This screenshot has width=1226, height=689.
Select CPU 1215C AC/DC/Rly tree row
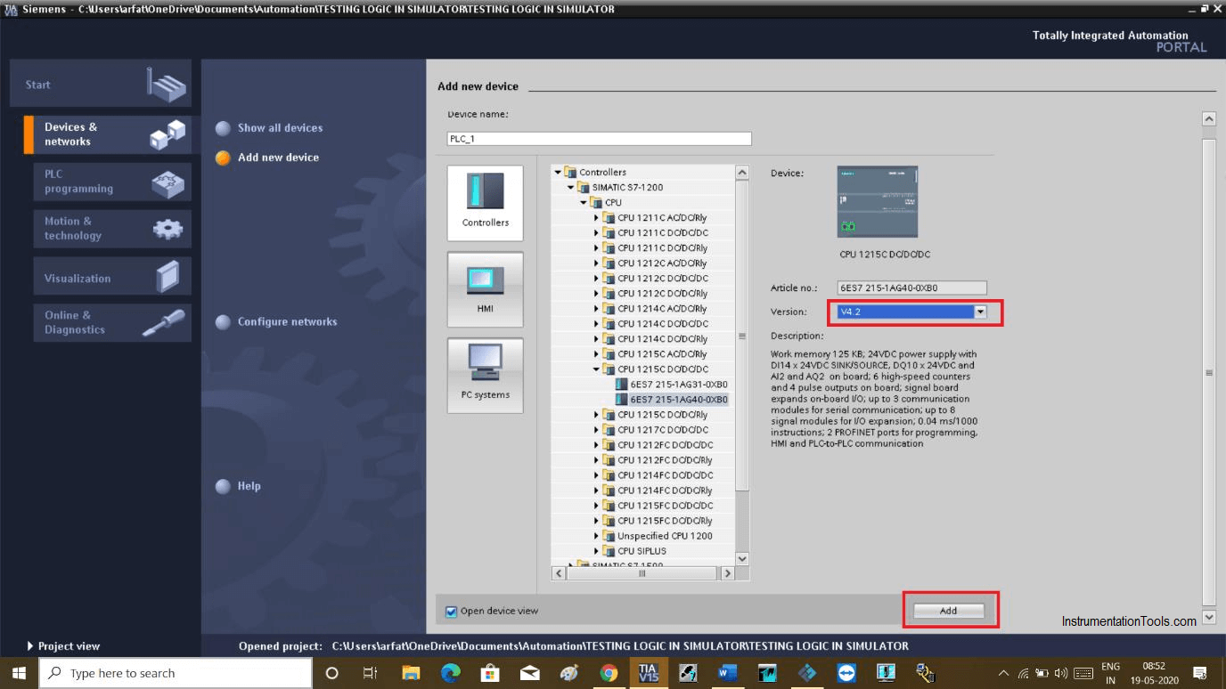(x=662, y=354)
